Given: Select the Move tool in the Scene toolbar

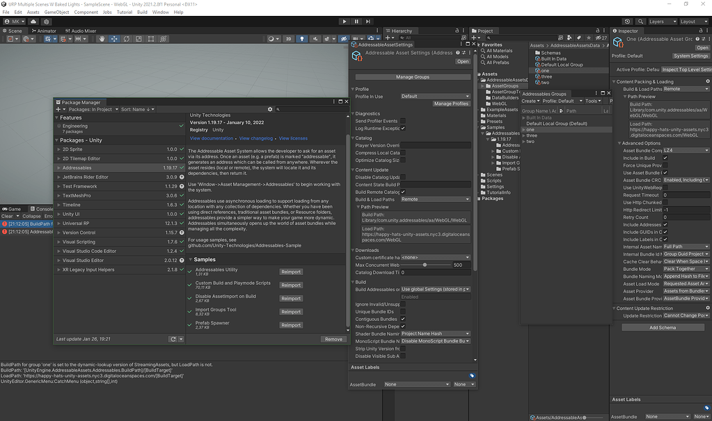Looking at the screenshot, I should point(115,39).
